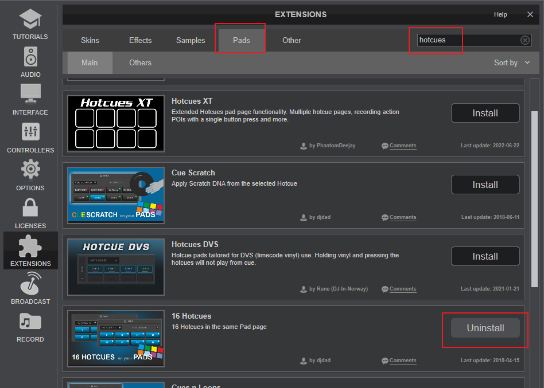Open Broadcast satellite dish icon
Viewport: 544px width, 388px height.
[x=30, y=283]
